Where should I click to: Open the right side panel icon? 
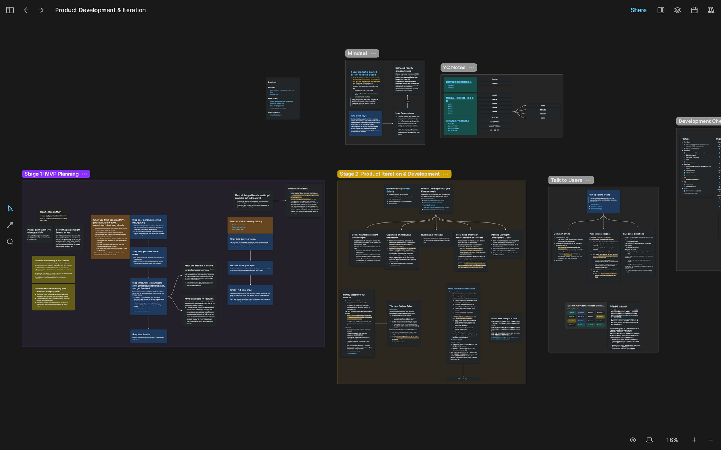click(x=661, y=10)
